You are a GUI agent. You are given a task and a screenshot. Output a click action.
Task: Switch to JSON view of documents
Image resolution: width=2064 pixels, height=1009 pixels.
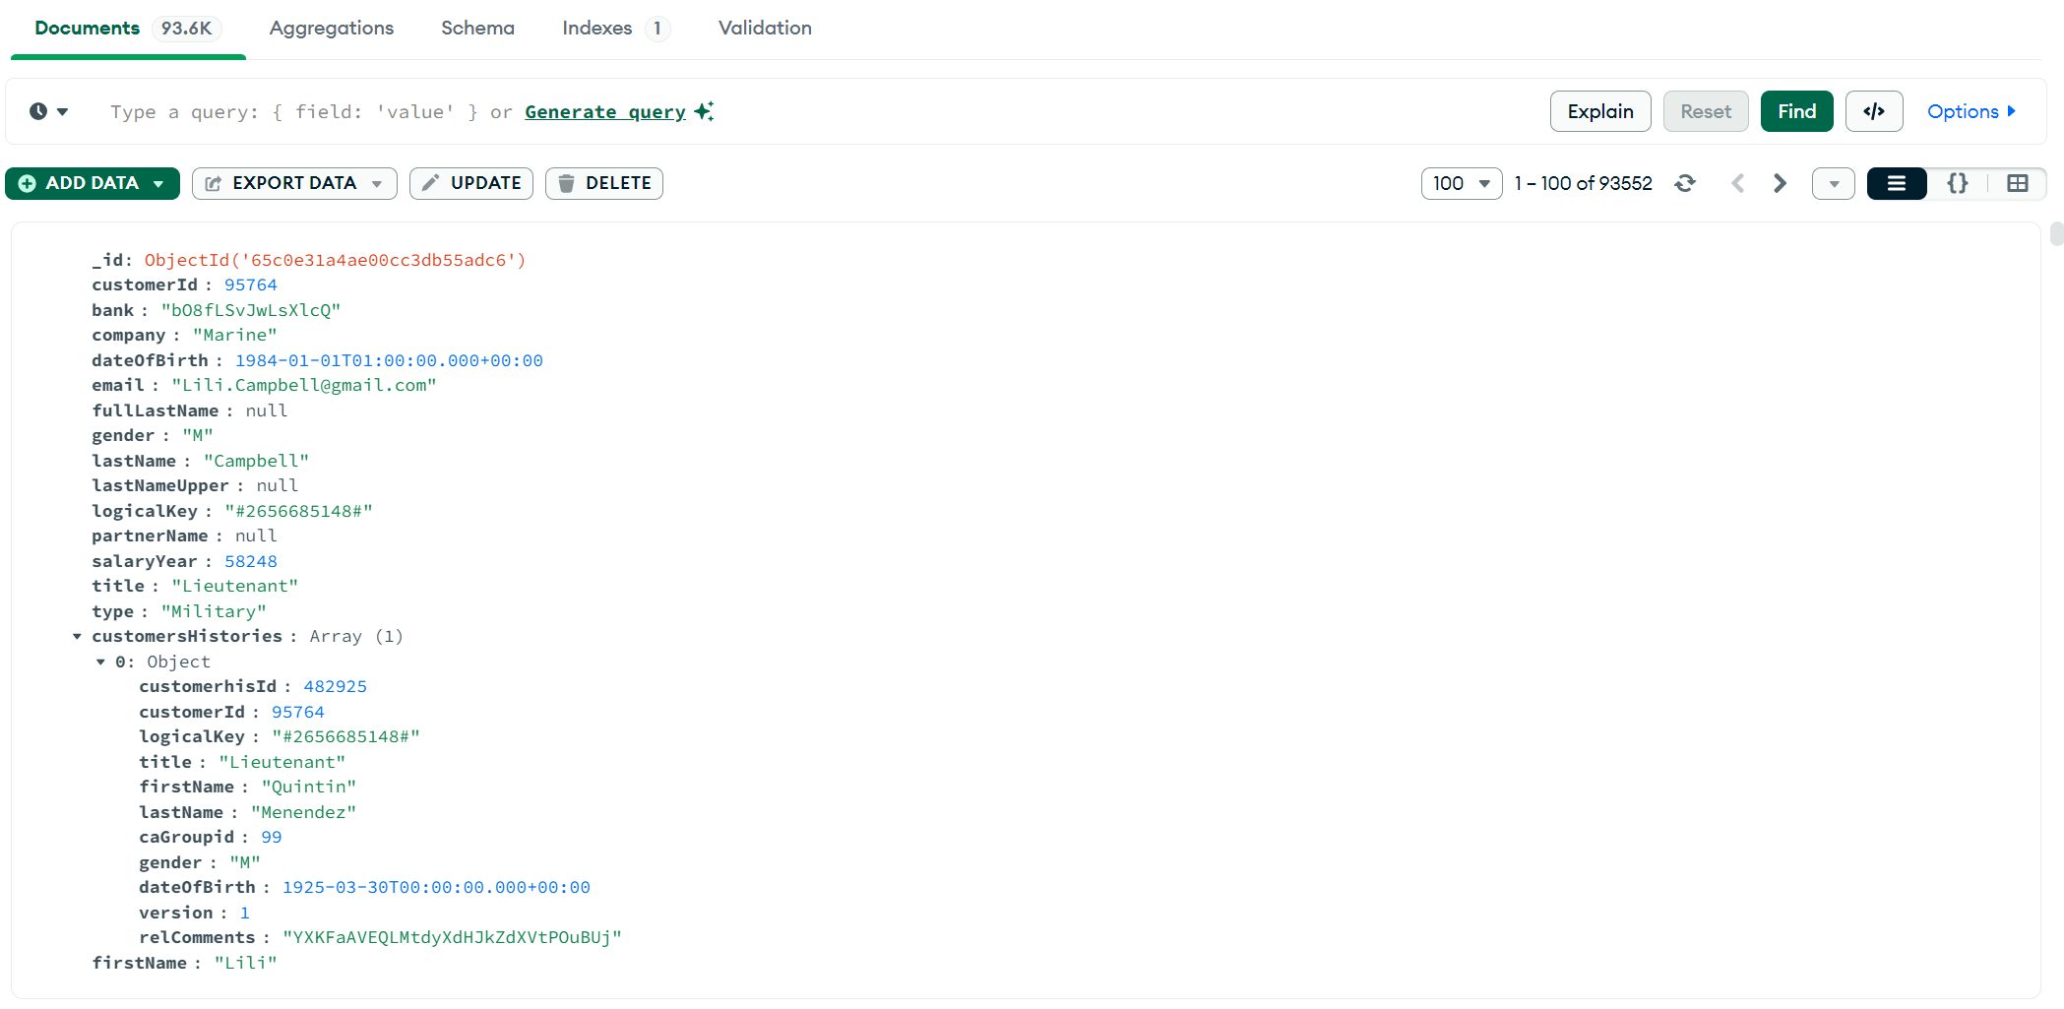(1958, 183)
